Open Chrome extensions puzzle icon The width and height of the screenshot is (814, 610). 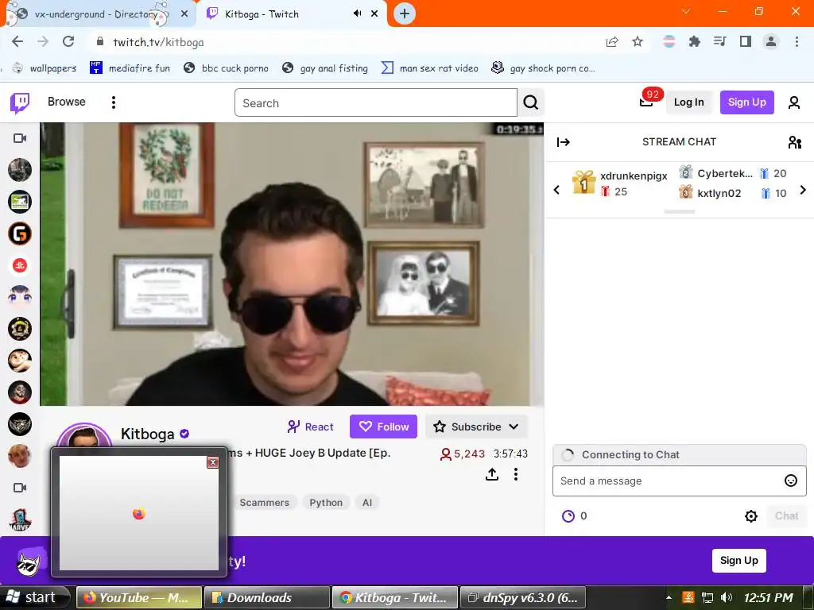coord(694,41)
